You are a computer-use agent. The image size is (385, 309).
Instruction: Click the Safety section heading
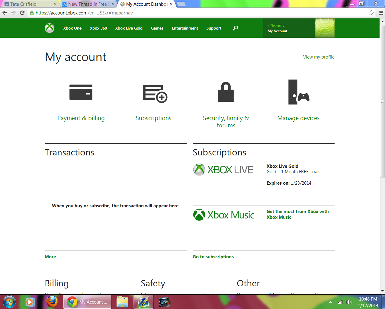(x=153, y=283)
